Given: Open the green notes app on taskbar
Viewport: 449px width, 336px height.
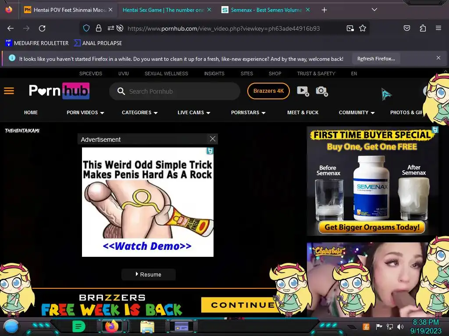Looking at the screenshot, I should pyautogui.click(x=78, y=326).
